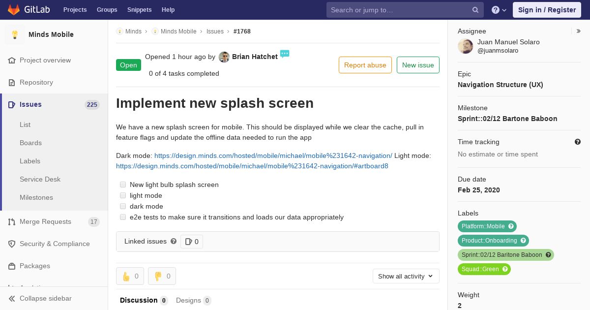Click Squad::Green label

(x=480, y=269)
